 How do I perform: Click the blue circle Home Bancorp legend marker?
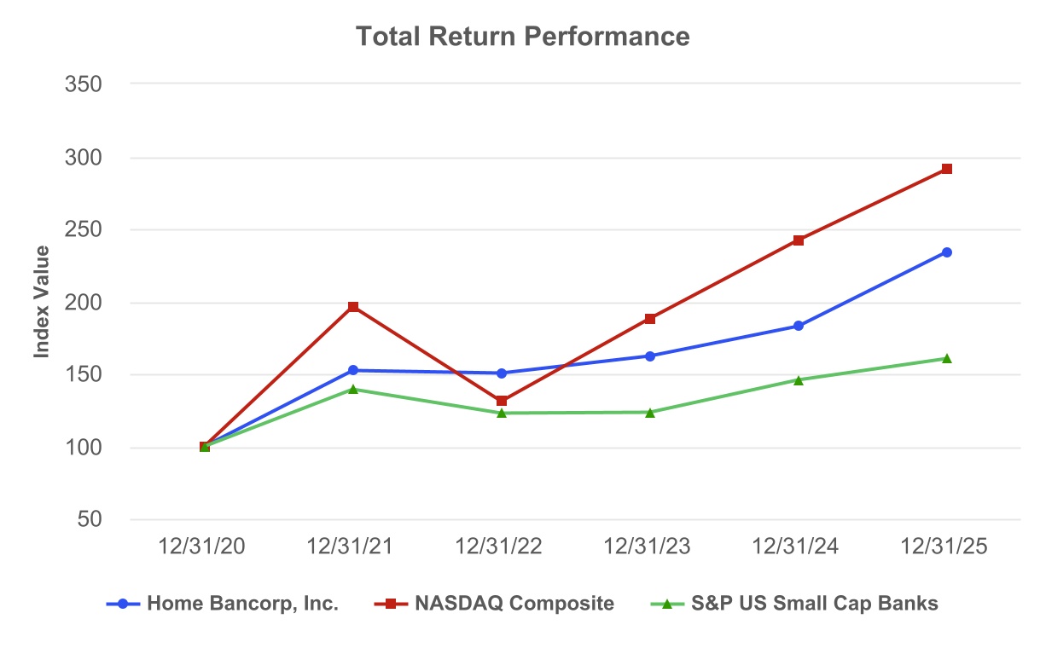tap(123, 604)
